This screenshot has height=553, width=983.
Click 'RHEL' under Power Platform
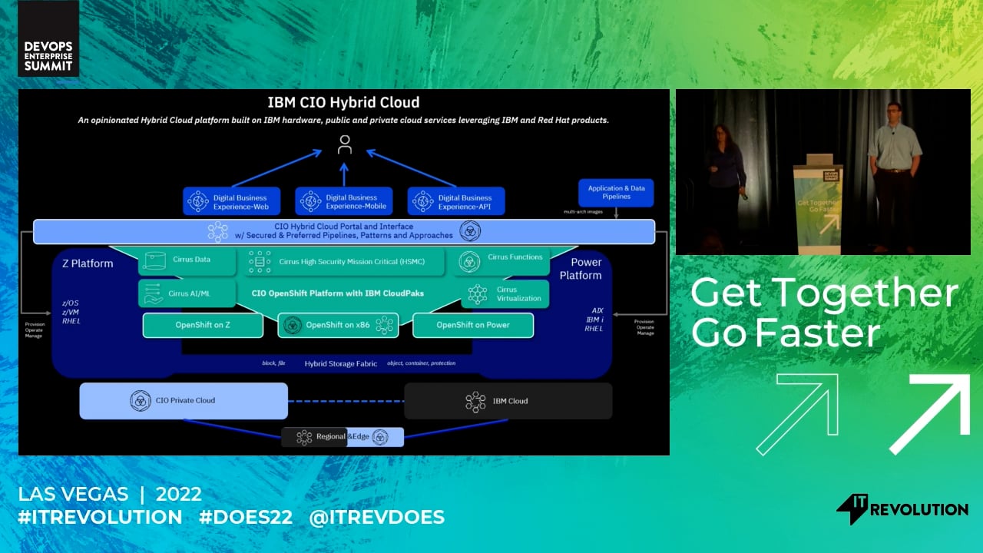pos(594,328)
